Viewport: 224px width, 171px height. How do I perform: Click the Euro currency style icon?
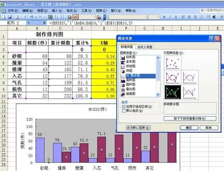tap(214, 17)
